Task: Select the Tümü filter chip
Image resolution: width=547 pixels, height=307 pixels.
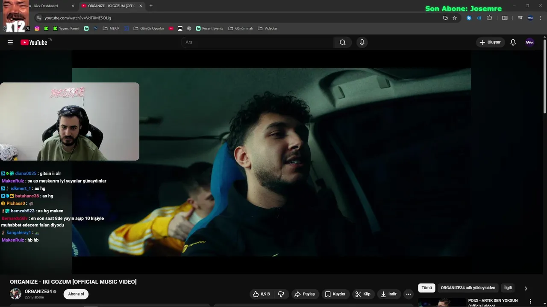Action: coord(426,288)
